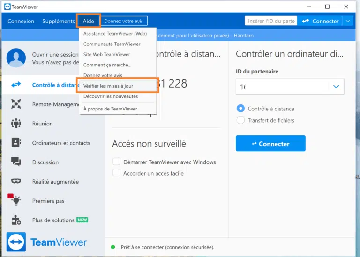
Task: Click the Accès non surveillé heading
Action: click(149, 144)
